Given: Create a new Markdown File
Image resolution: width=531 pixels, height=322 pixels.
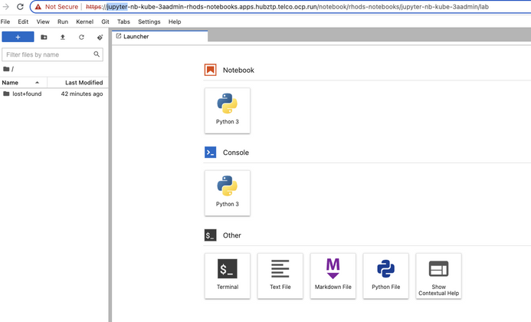Looking at the screenshot, I should [x=333, y=276].
